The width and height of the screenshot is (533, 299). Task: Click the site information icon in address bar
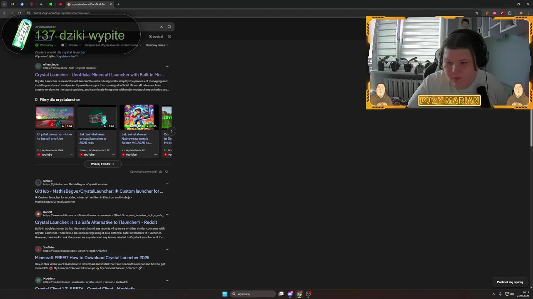(28, 13)
